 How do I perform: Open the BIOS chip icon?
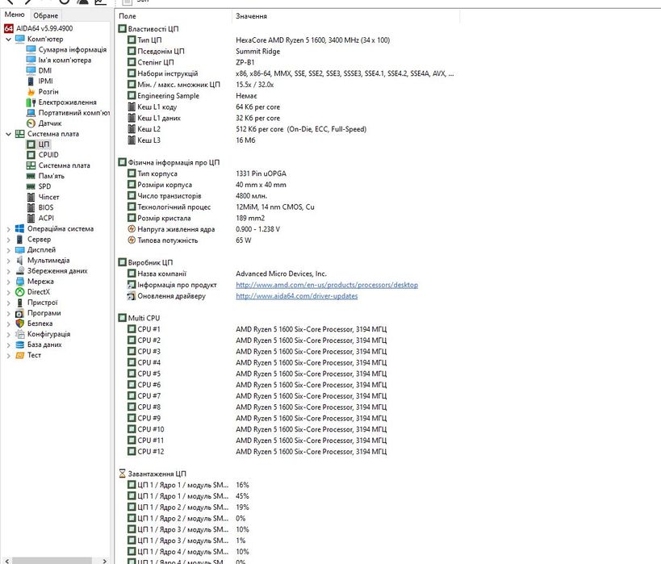[x=31, y=207]
